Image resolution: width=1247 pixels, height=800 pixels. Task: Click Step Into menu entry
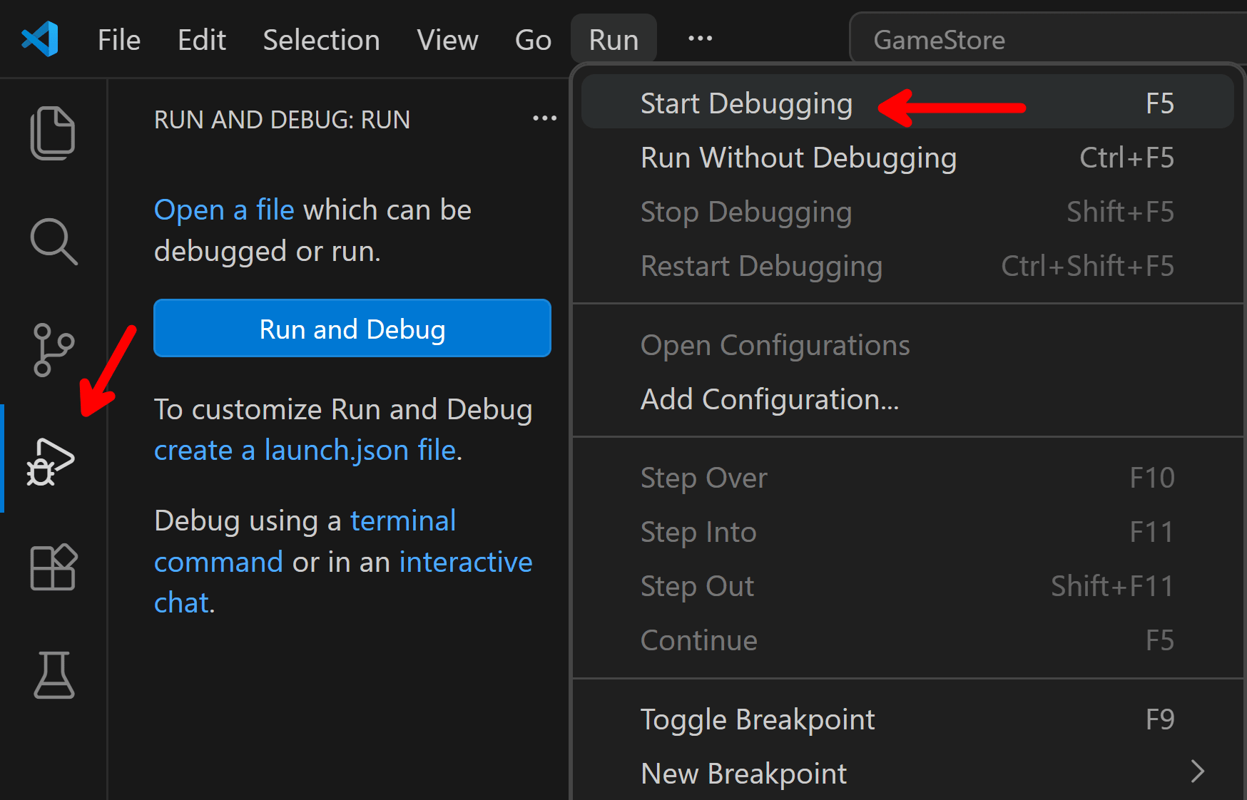(907, 532)
